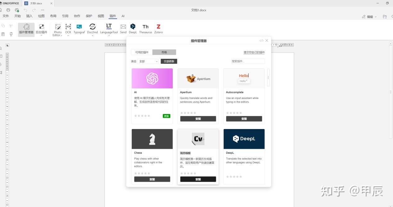The image size is (393, 207).
Task: Click the plugin manager source code </> icon
Action: (262, 41)
